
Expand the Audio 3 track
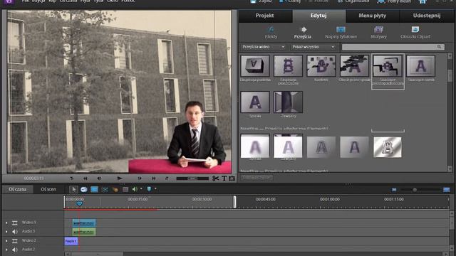(x=6, y=232)
